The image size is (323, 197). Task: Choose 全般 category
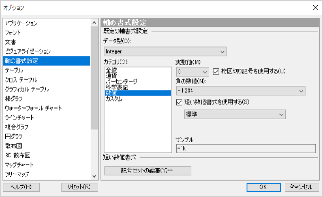point(138,70)
